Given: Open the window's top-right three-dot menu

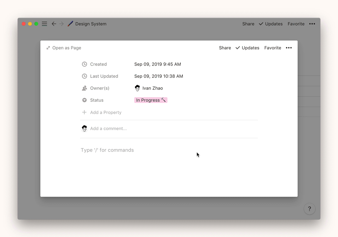Looking at the screenshot, I should (x=312, y=24).
